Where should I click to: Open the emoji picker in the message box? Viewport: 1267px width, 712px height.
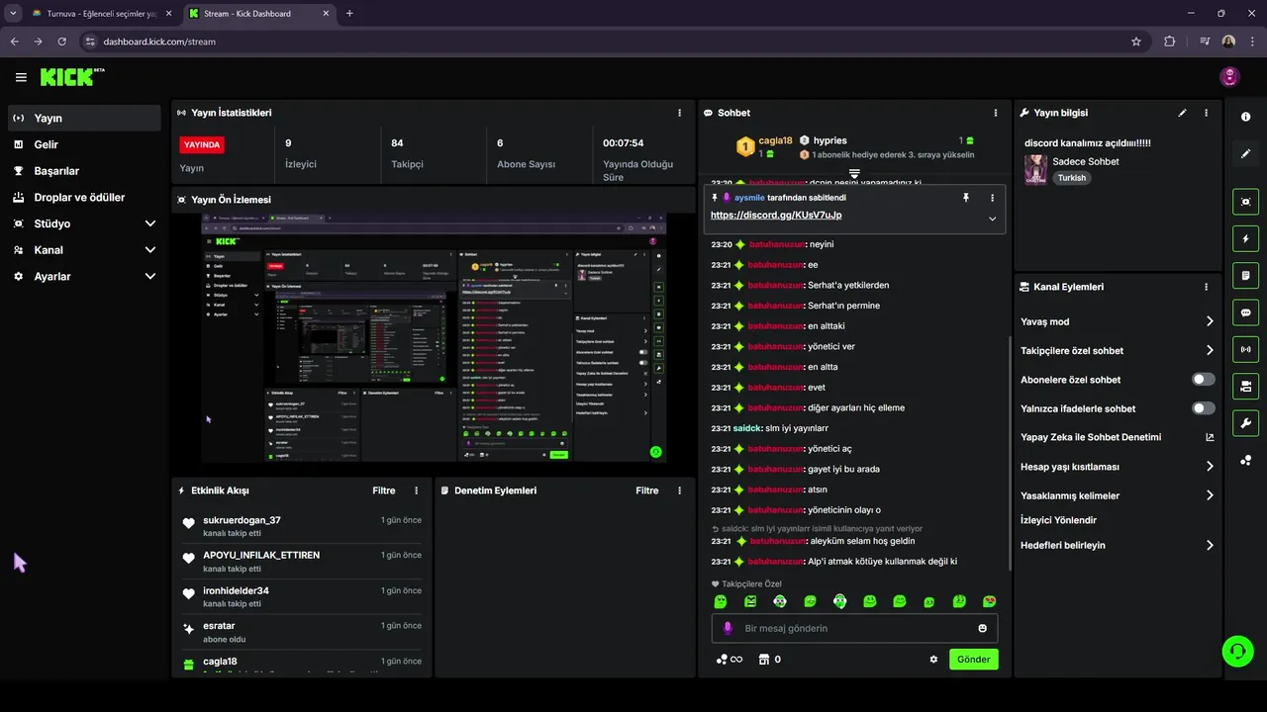pyautogui.click(x=982, y=628)
